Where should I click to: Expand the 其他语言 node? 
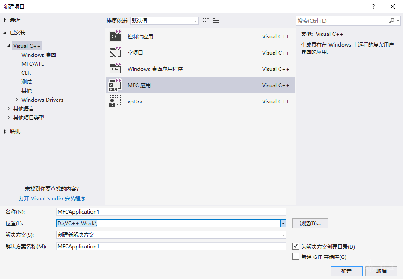point(9,109)
